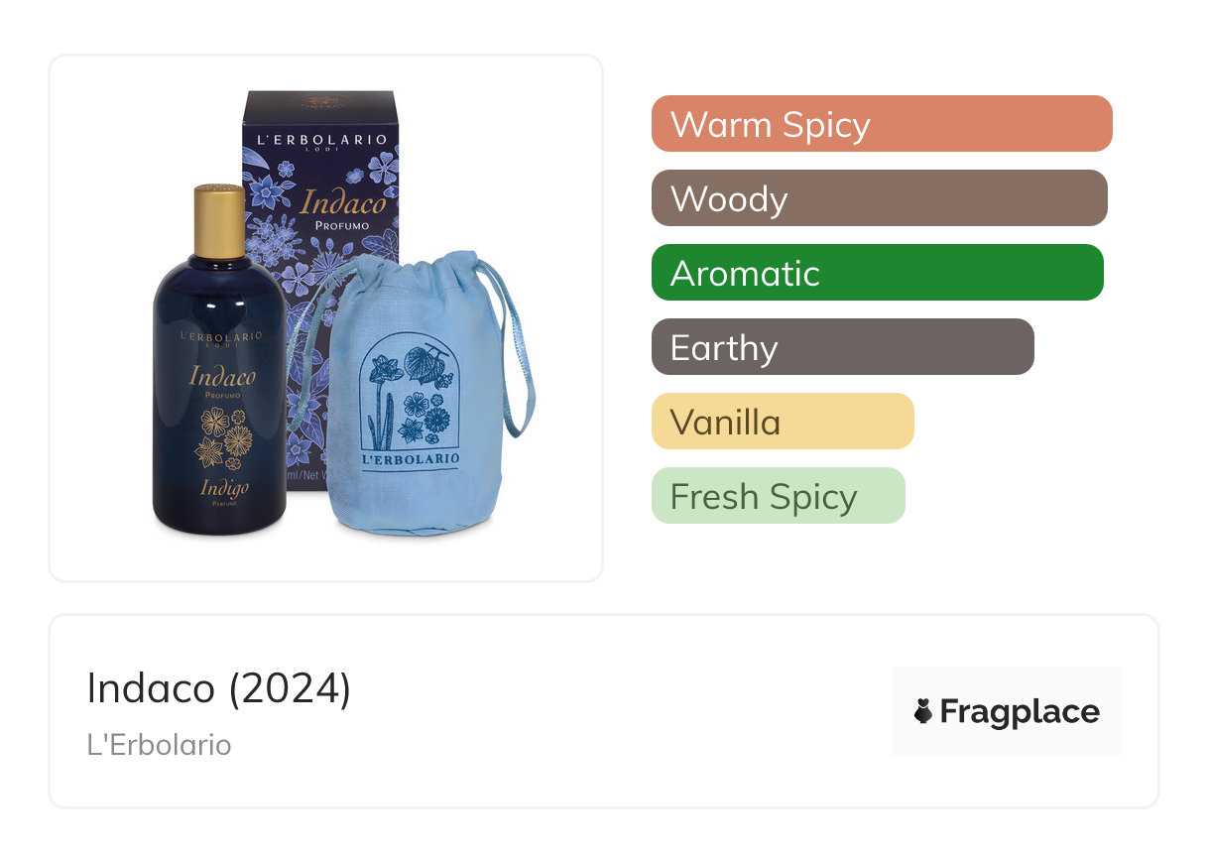Click the green Aromatic accord bar

click(877, 273)
